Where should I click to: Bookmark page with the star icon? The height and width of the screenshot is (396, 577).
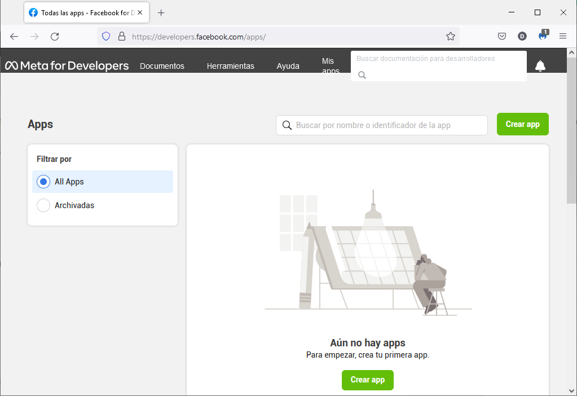450,37
